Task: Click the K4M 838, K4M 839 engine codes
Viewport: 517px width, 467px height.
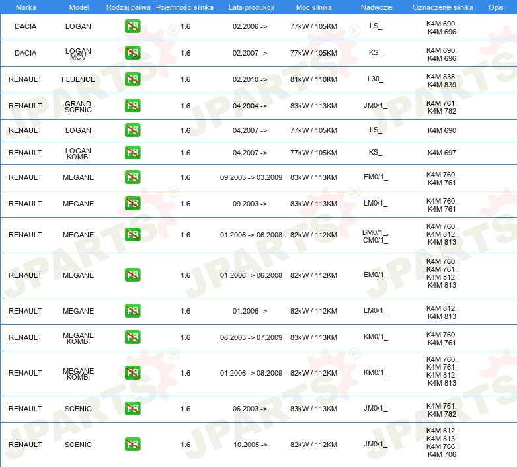Action: click(x=442, y=81)
